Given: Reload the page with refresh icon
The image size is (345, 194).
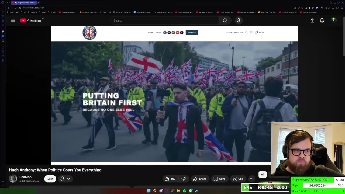Looking at the screenshot, I should (15, 8).
